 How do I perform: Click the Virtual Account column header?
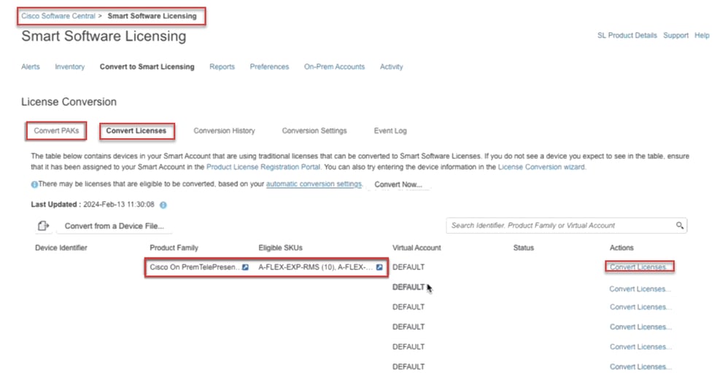pyautogui.click(x=417, y=248)
